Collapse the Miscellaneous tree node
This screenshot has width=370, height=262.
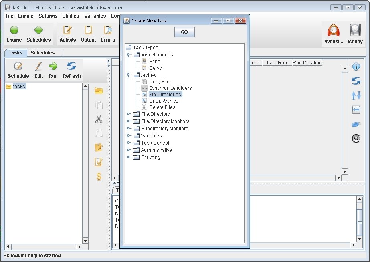(128, 55)
